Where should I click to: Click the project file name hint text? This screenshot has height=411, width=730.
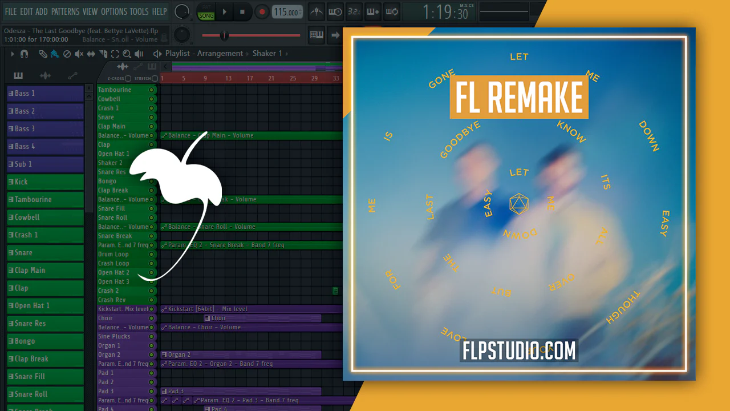click(81, 30)
